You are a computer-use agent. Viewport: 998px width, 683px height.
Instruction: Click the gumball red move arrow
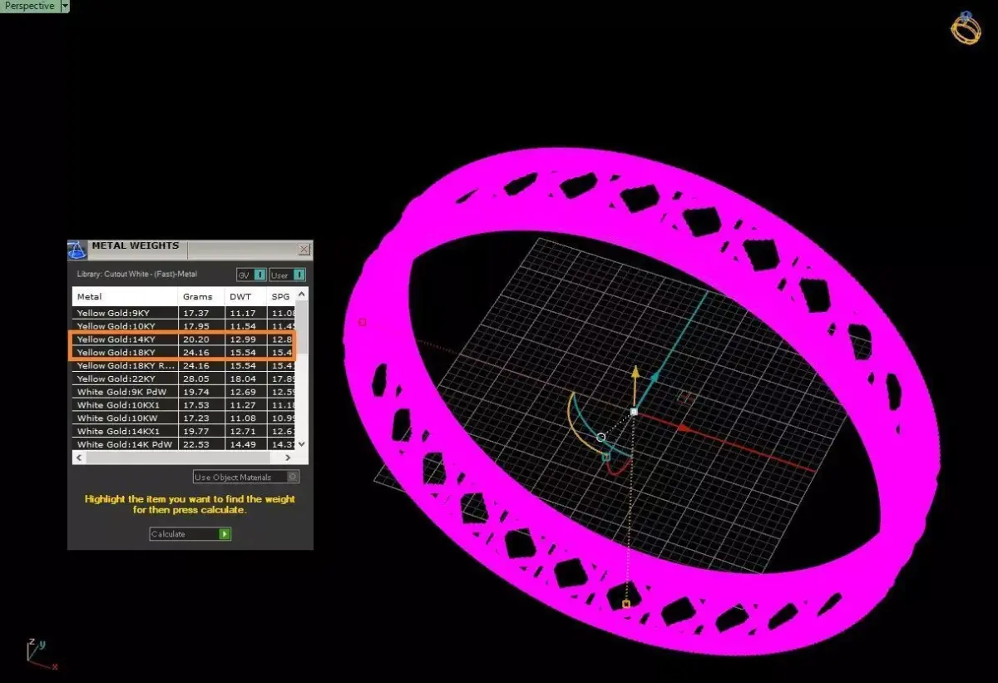(683, 428)
